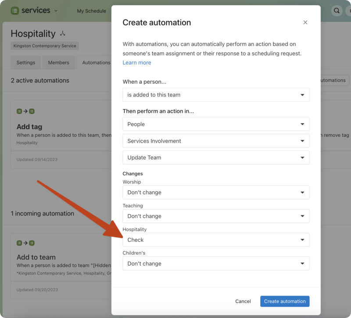Close the Create automation dialog
The height and width of the screenshot is (318, 351).
tap(305, 22)
